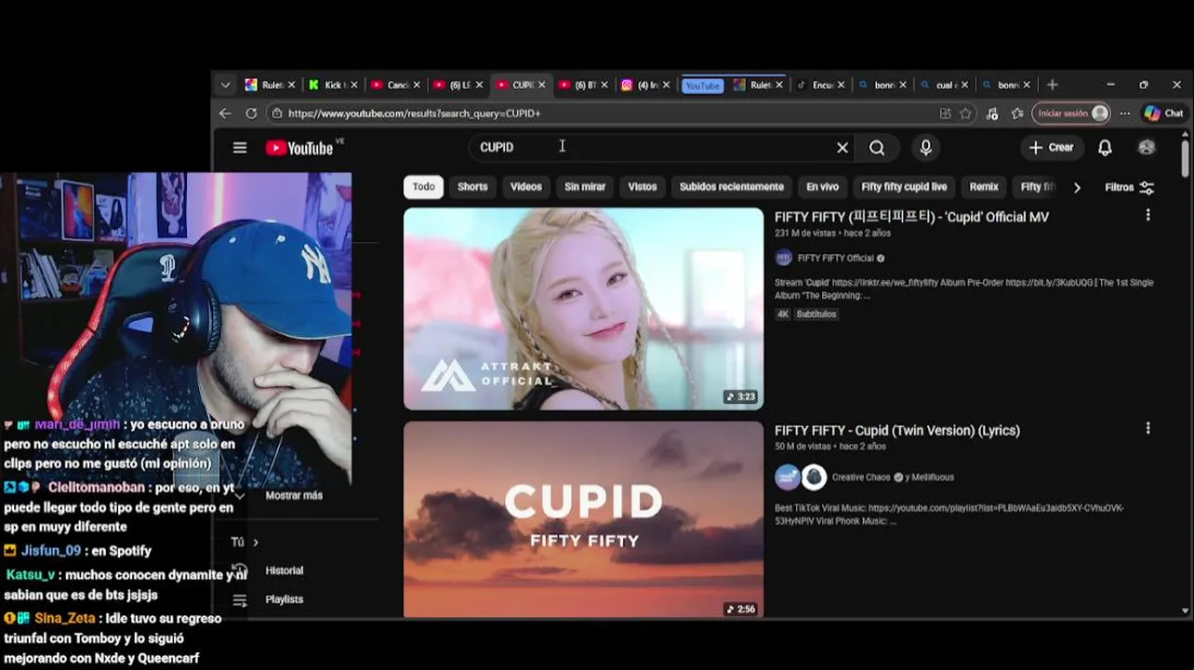Click the Creative Chaos channel avatar
This screenshot has width=1194, height=670.
coord(788,477)
